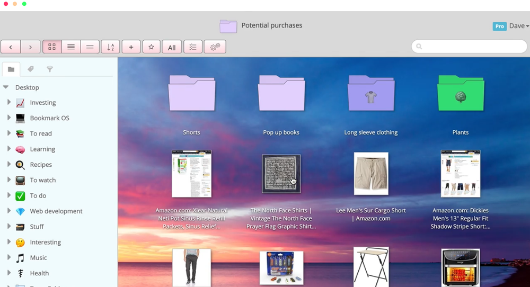This screenshot has width=530, height=287.
Task: Click the All filter button
Action: [x=172, y=47]
